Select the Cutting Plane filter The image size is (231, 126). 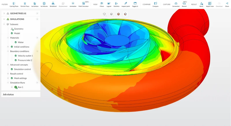pyautogui.click(x=14, y=5)
